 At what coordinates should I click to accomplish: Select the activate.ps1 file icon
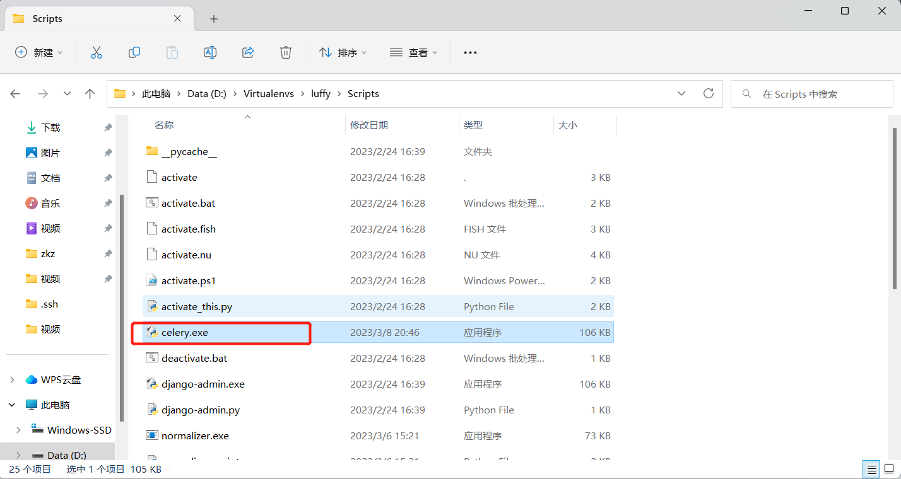(151, 280)
